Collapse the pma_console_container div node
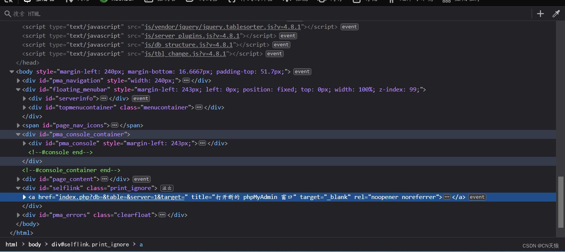Screen dimensions: 565x252 pos(18,134)
